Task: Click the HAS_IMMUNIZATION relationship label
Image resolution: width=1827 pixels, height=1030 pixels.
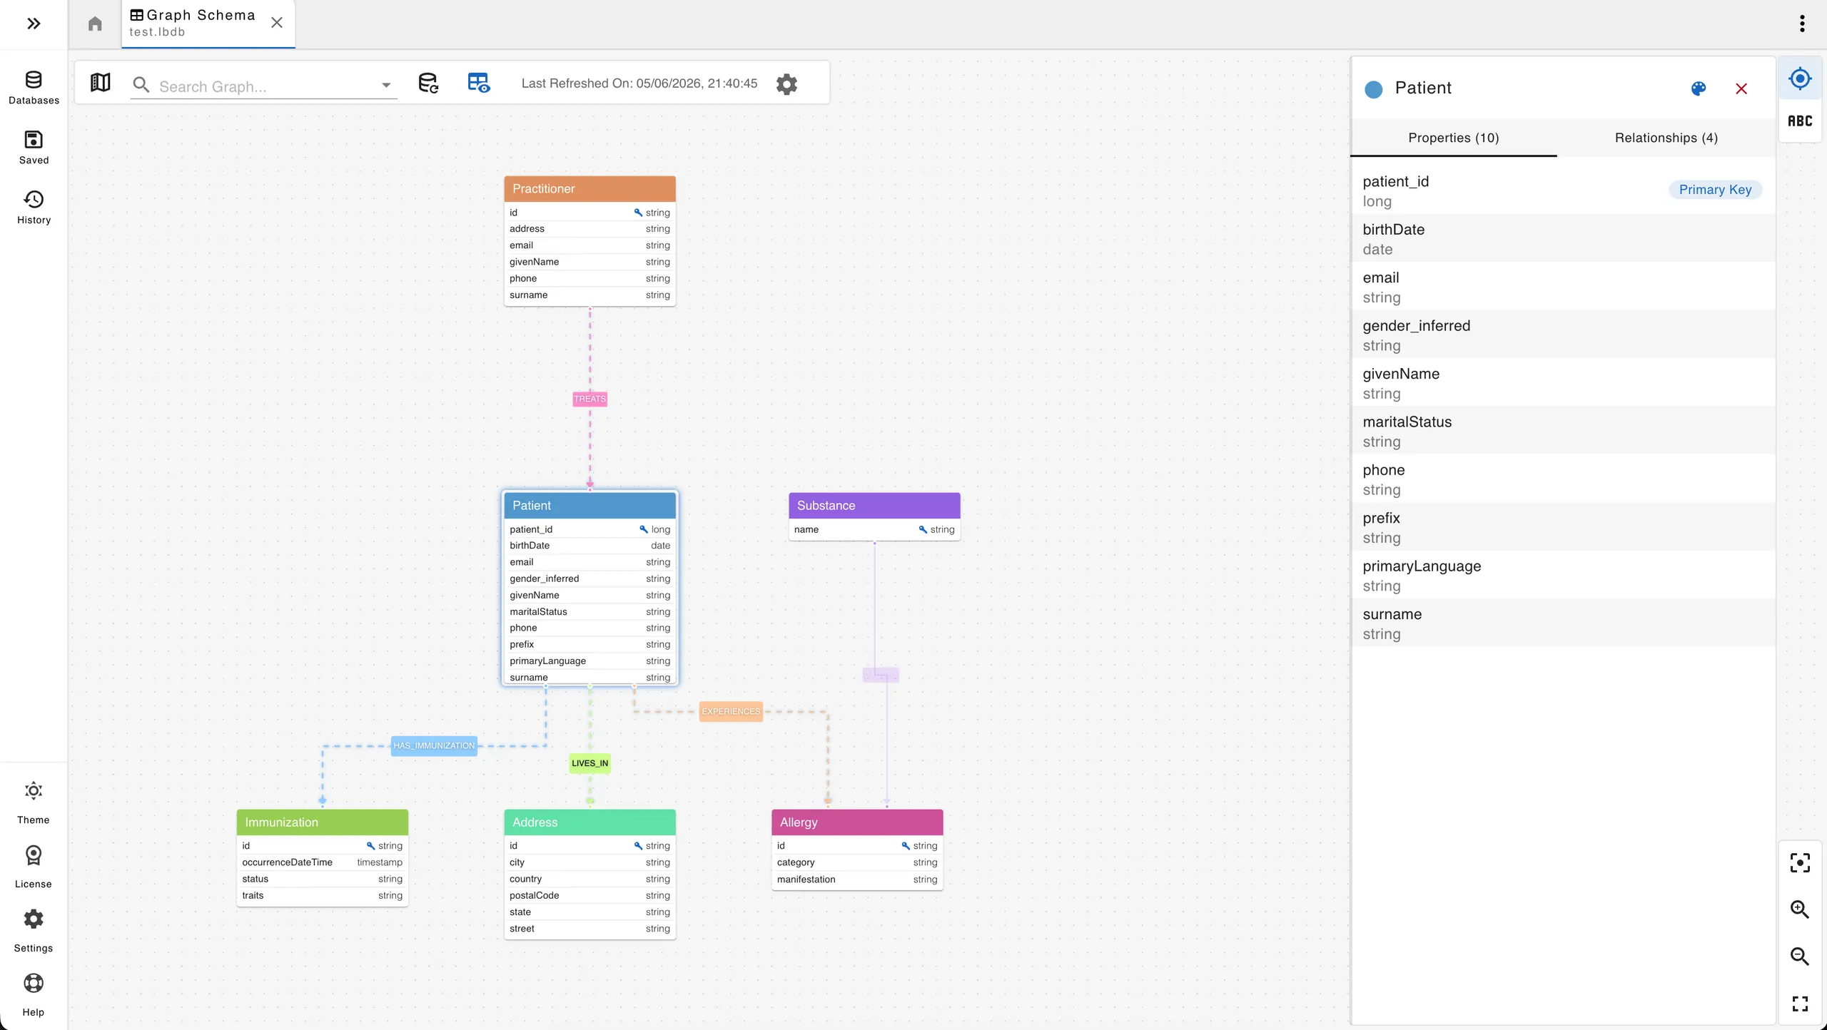Action: tap(434, 745)
